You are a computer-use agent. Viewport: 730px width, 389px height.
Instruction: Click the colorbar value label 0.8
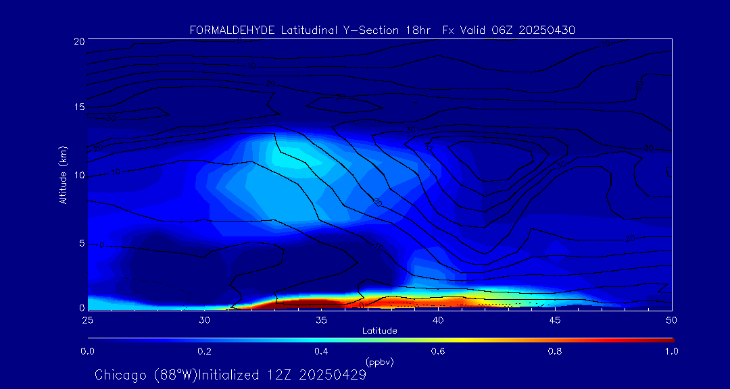coord(555,351)
